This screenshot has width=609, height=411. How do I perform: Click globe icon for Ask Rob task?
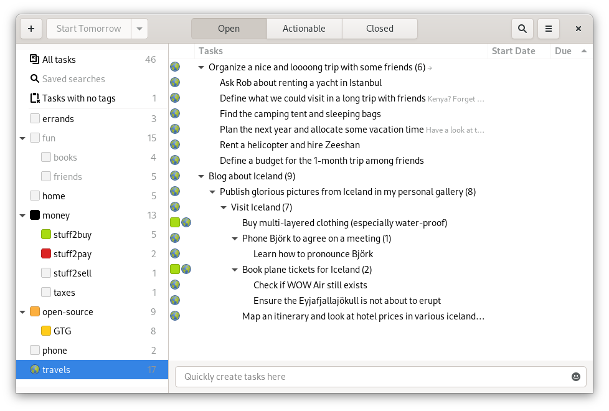click(x=175, y=82)
